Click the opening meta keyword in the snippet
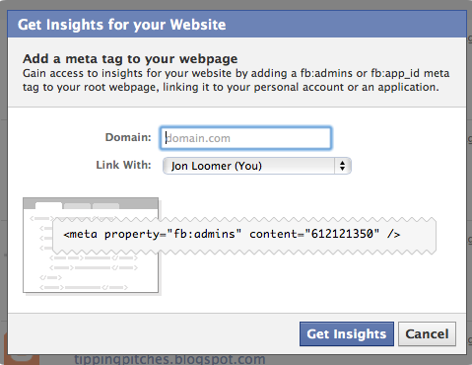The height and width of the screenshot is (365, 472). point(81,234)
